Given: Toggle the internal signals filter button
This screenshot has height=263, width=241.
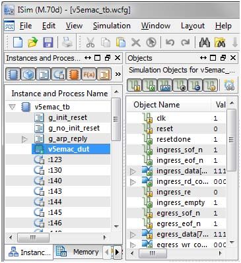Looking at the screenshot, I should click(x=180, y=85).
